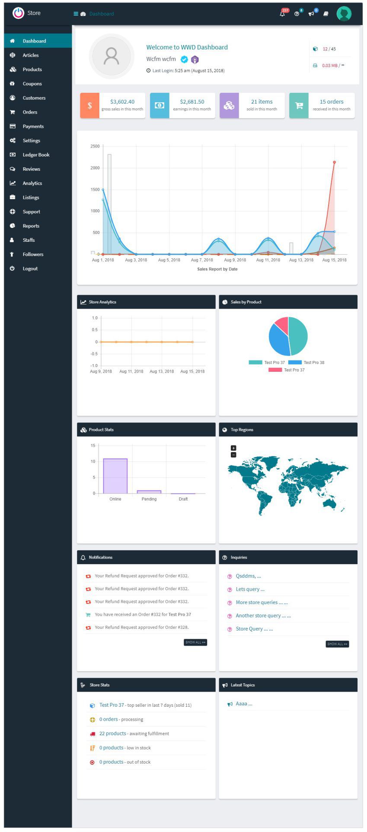Toggle Test Pro 38 legend in pie chart

coord(306,362)
